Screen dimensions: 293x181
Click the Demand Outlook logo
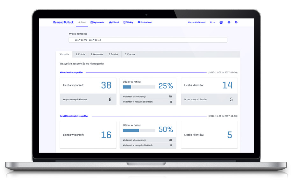(63, 23)
